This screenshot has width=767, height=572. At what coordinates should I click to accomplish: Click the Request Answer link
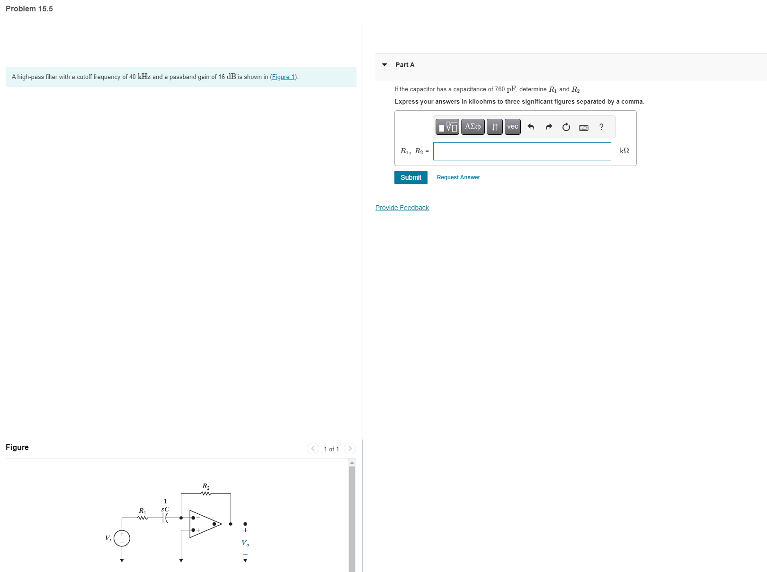click(458, 177)
